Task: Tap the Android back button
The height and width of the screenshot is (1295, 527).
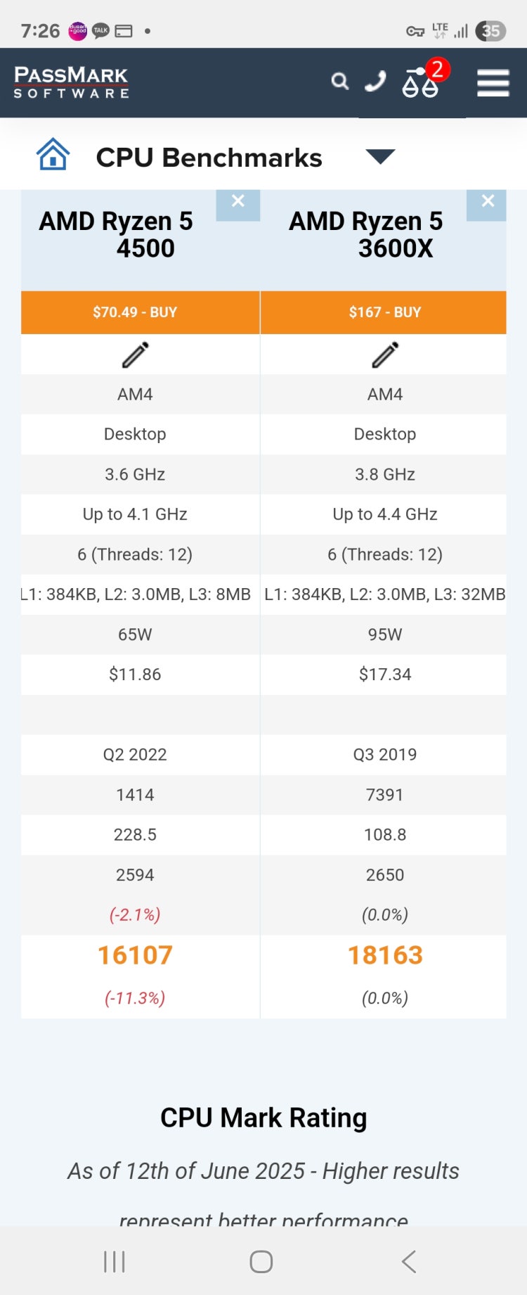Action: pyautogui.click(x=409, y=1261)
